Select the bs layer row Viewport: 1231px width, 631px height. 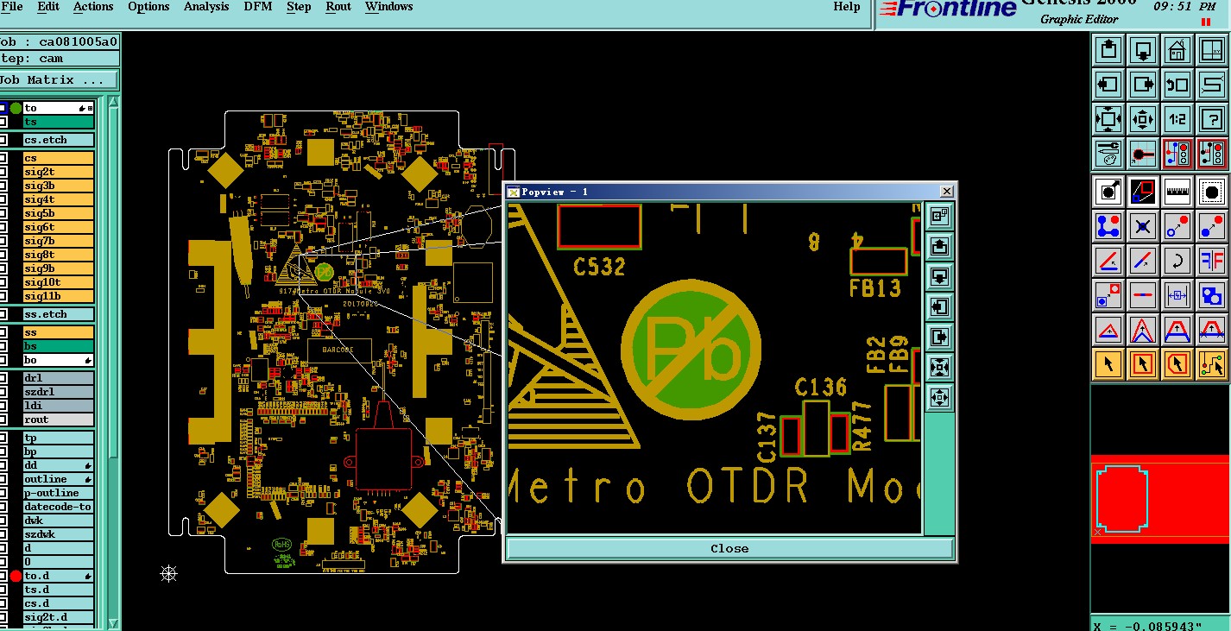tap(58, 346)
